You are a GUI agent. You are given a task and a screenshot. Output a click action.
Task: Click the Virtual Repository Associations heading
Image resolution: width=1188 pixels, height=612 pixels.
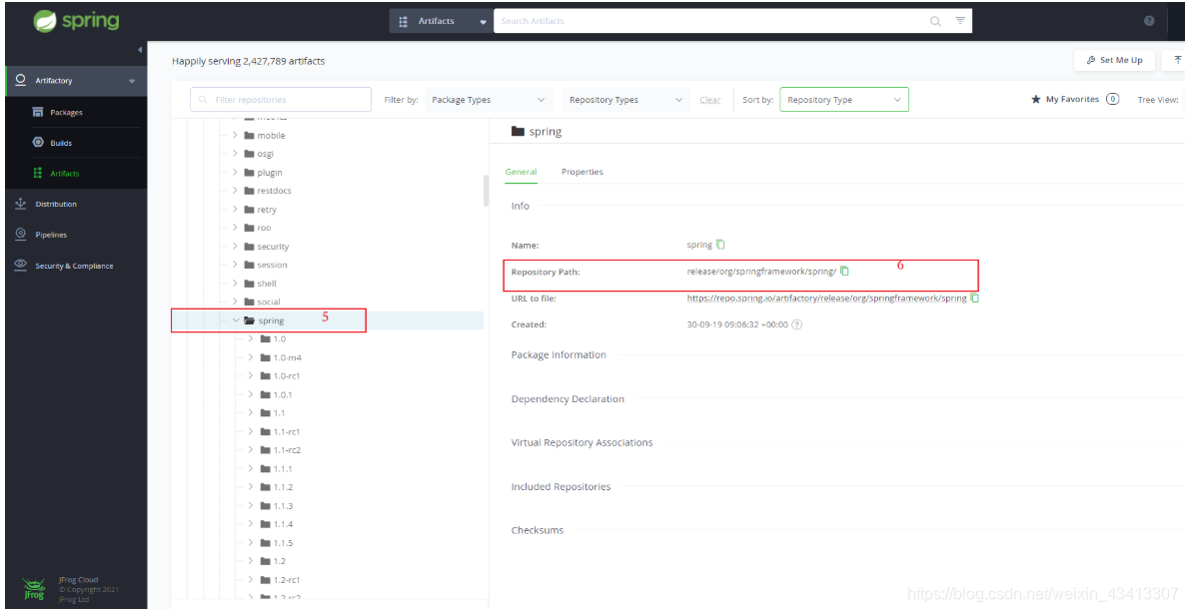click(582, 442)
